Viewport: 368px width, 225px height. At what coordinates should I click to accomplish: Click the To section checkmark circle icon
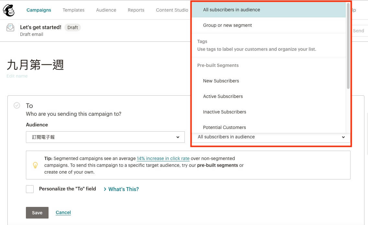(x=17, y=105)
